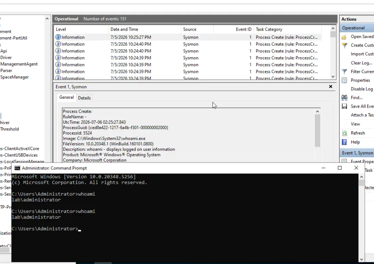The image size is (374, 264).
Task: Click Disable Log action
Action: pyautogui.click(x=361, y=89)
